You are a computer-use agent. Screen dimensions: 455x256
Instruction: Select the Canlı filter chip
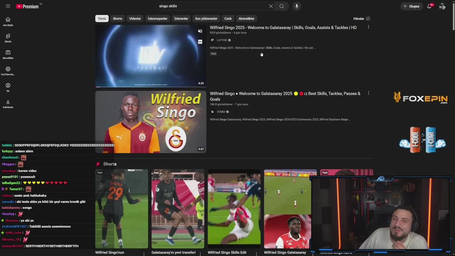pos(228,18)
